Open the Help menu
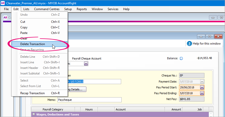The height and width of the screenshot is (117, 225). pos(126,9)
